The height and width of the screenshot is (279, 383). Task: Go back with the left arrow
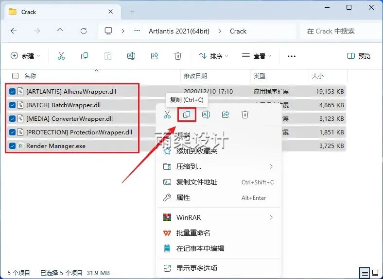click(14, 31)
